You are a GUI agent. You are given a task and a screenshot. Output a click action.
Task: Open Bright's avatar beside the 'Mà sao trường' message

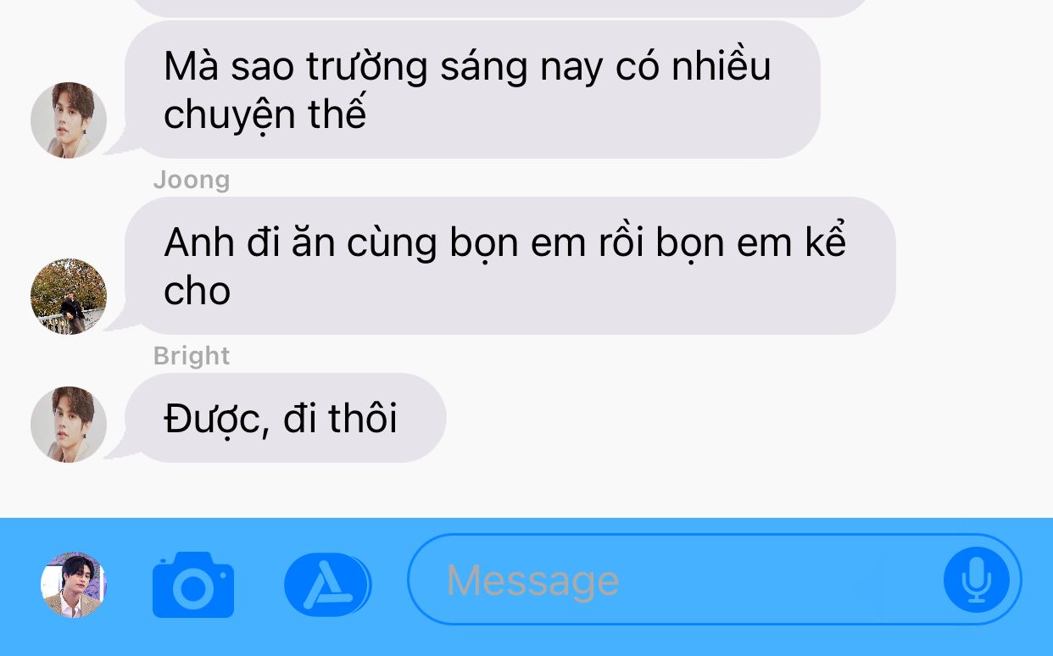(69, 120)
